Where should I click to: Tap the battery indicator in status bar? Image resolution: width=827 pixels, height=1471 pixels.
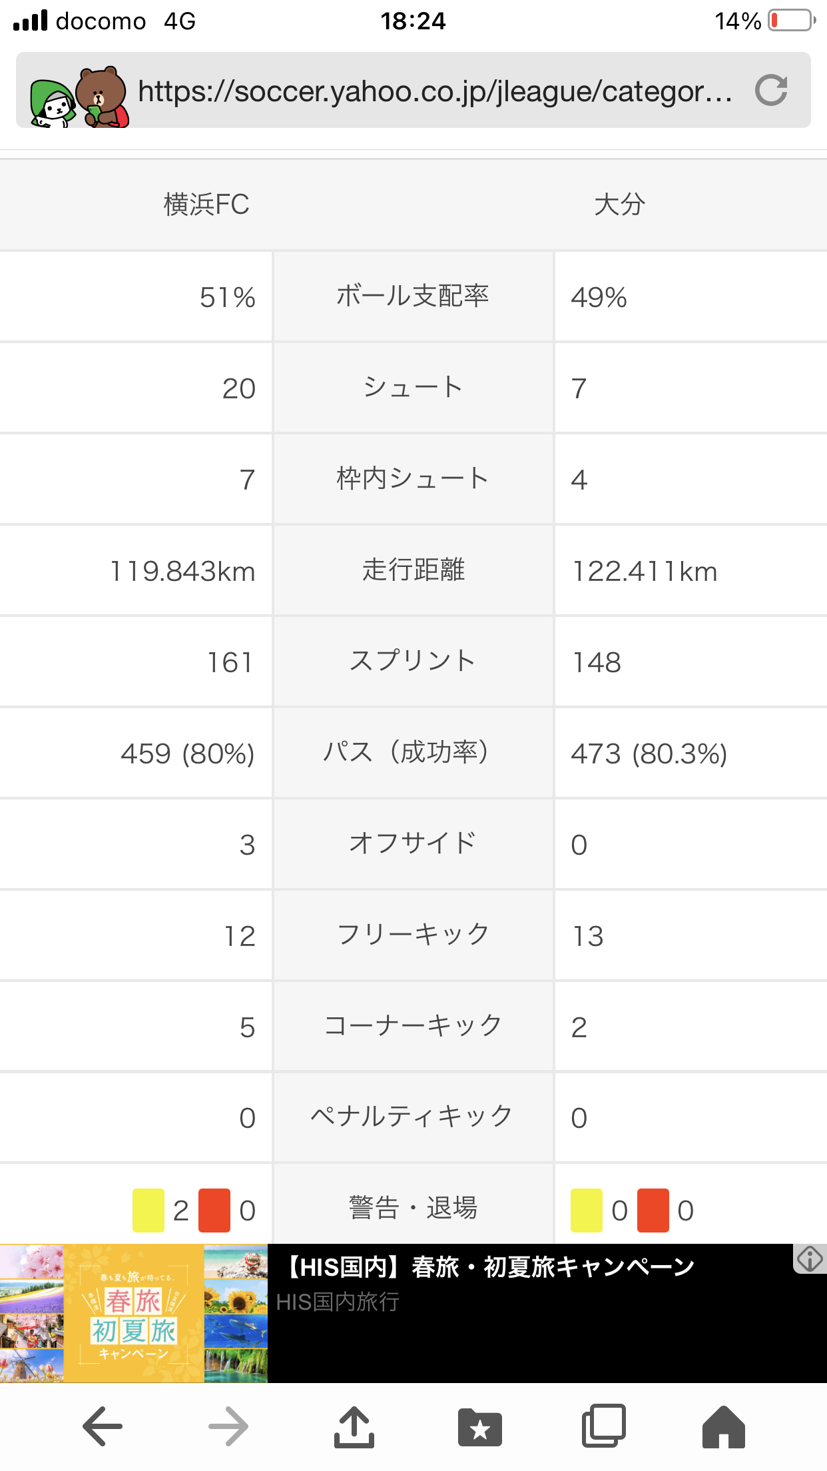[x=791, y=21]
